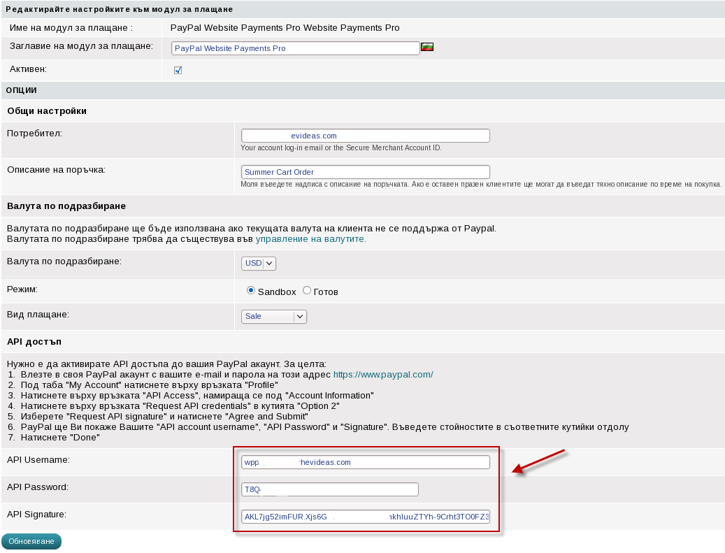Click the Bulgarian flag language icon

427,48
